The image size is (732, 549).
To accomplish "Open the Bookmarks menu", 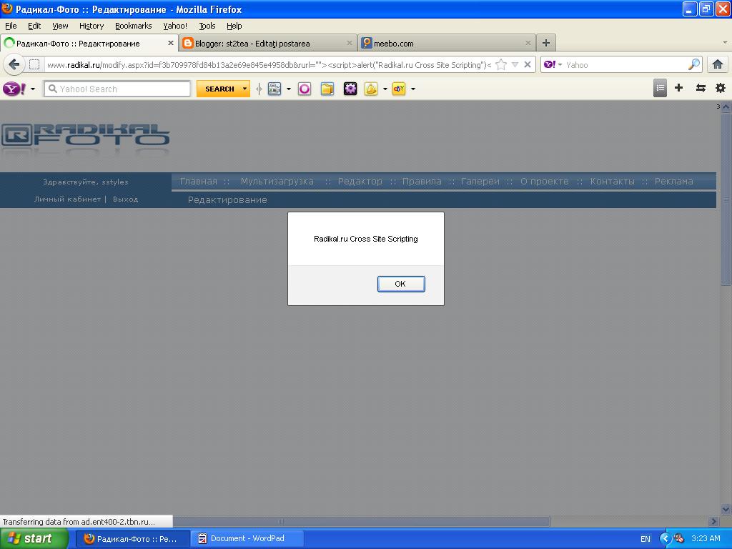I will [x=134, y=26].
